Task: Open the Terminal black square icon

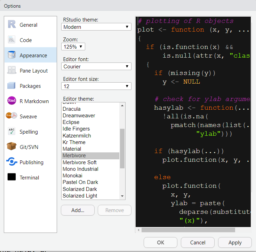Action: coord(12,177)
